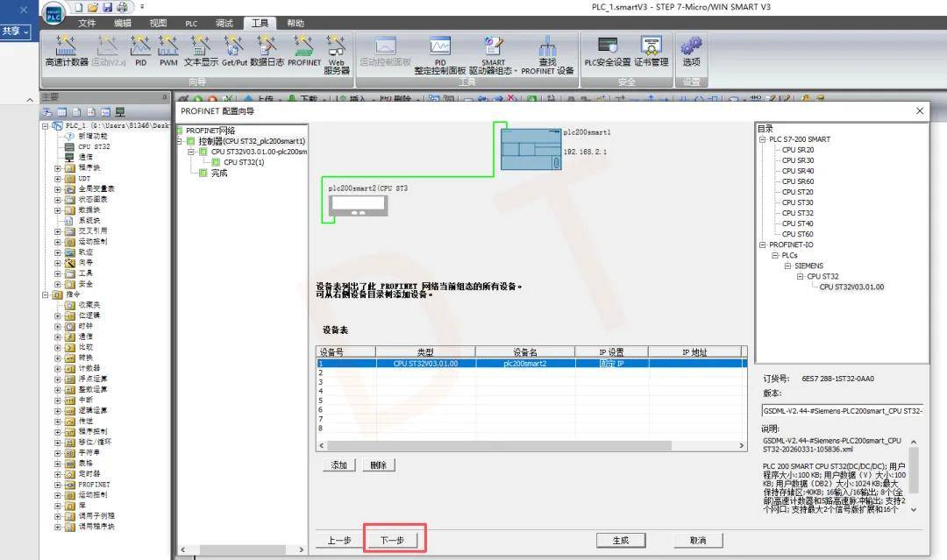Close the PROFINET 配置向导 dialog

click(x=919, y=111)
